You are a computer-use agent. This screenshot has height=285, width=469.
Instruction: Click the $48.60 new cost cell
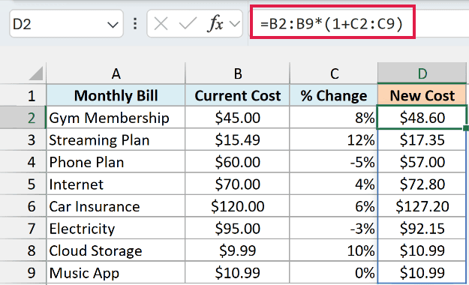click(422, 118)
